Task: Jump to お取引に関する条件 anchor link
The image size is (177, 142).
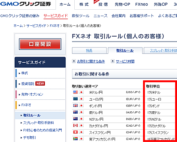Action: [91, 61]
